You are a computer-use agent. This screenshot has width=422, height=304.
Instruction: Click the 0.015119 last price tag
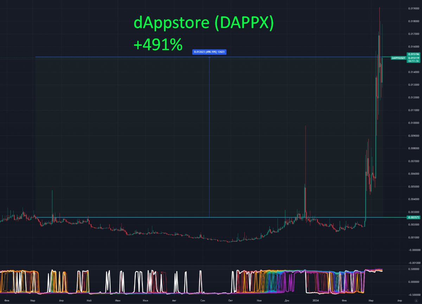point(413,57)
